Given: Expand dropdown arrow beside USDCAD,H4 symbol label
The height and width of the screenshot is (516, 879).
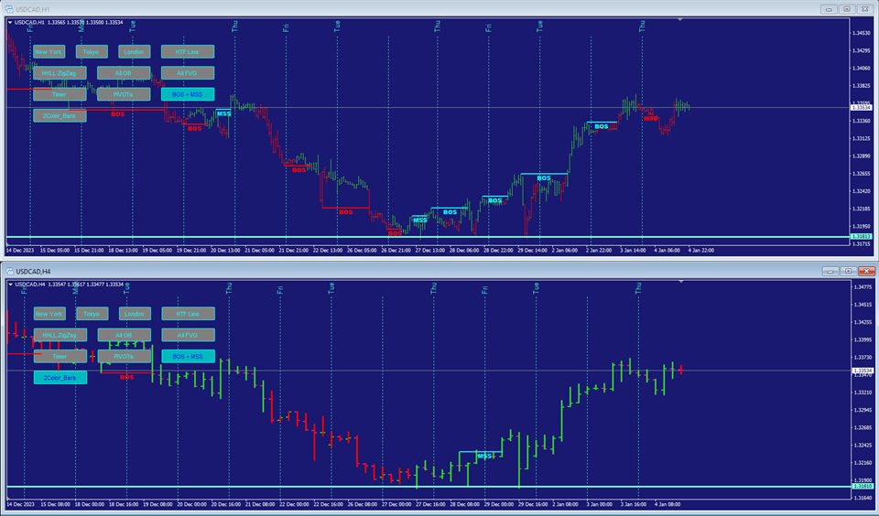Looking at the screenshot, I should (x=10, y=285).
